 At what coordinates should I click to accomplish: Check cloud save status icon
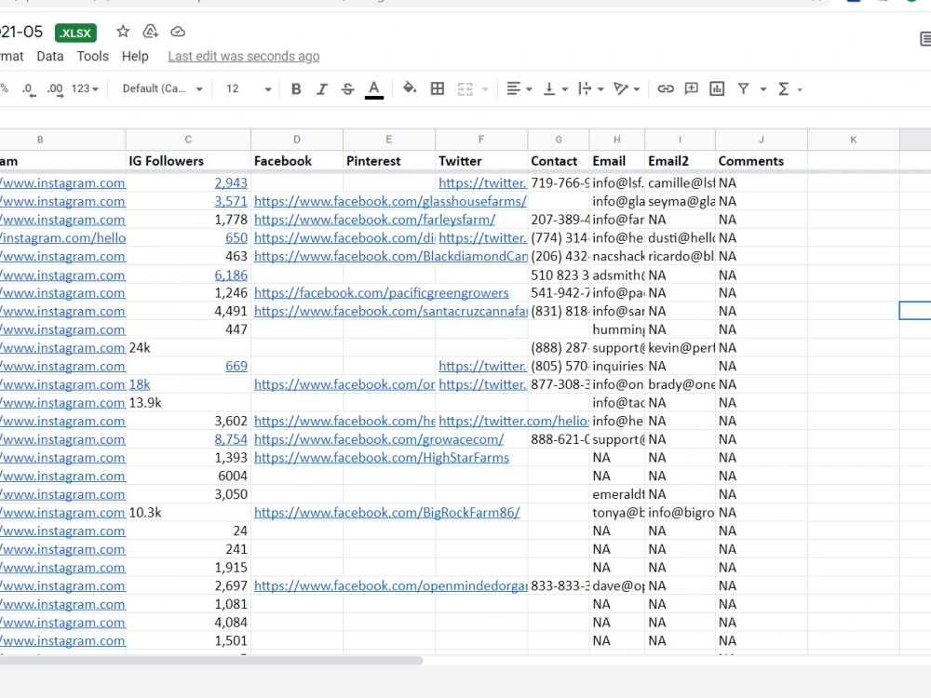178,32
